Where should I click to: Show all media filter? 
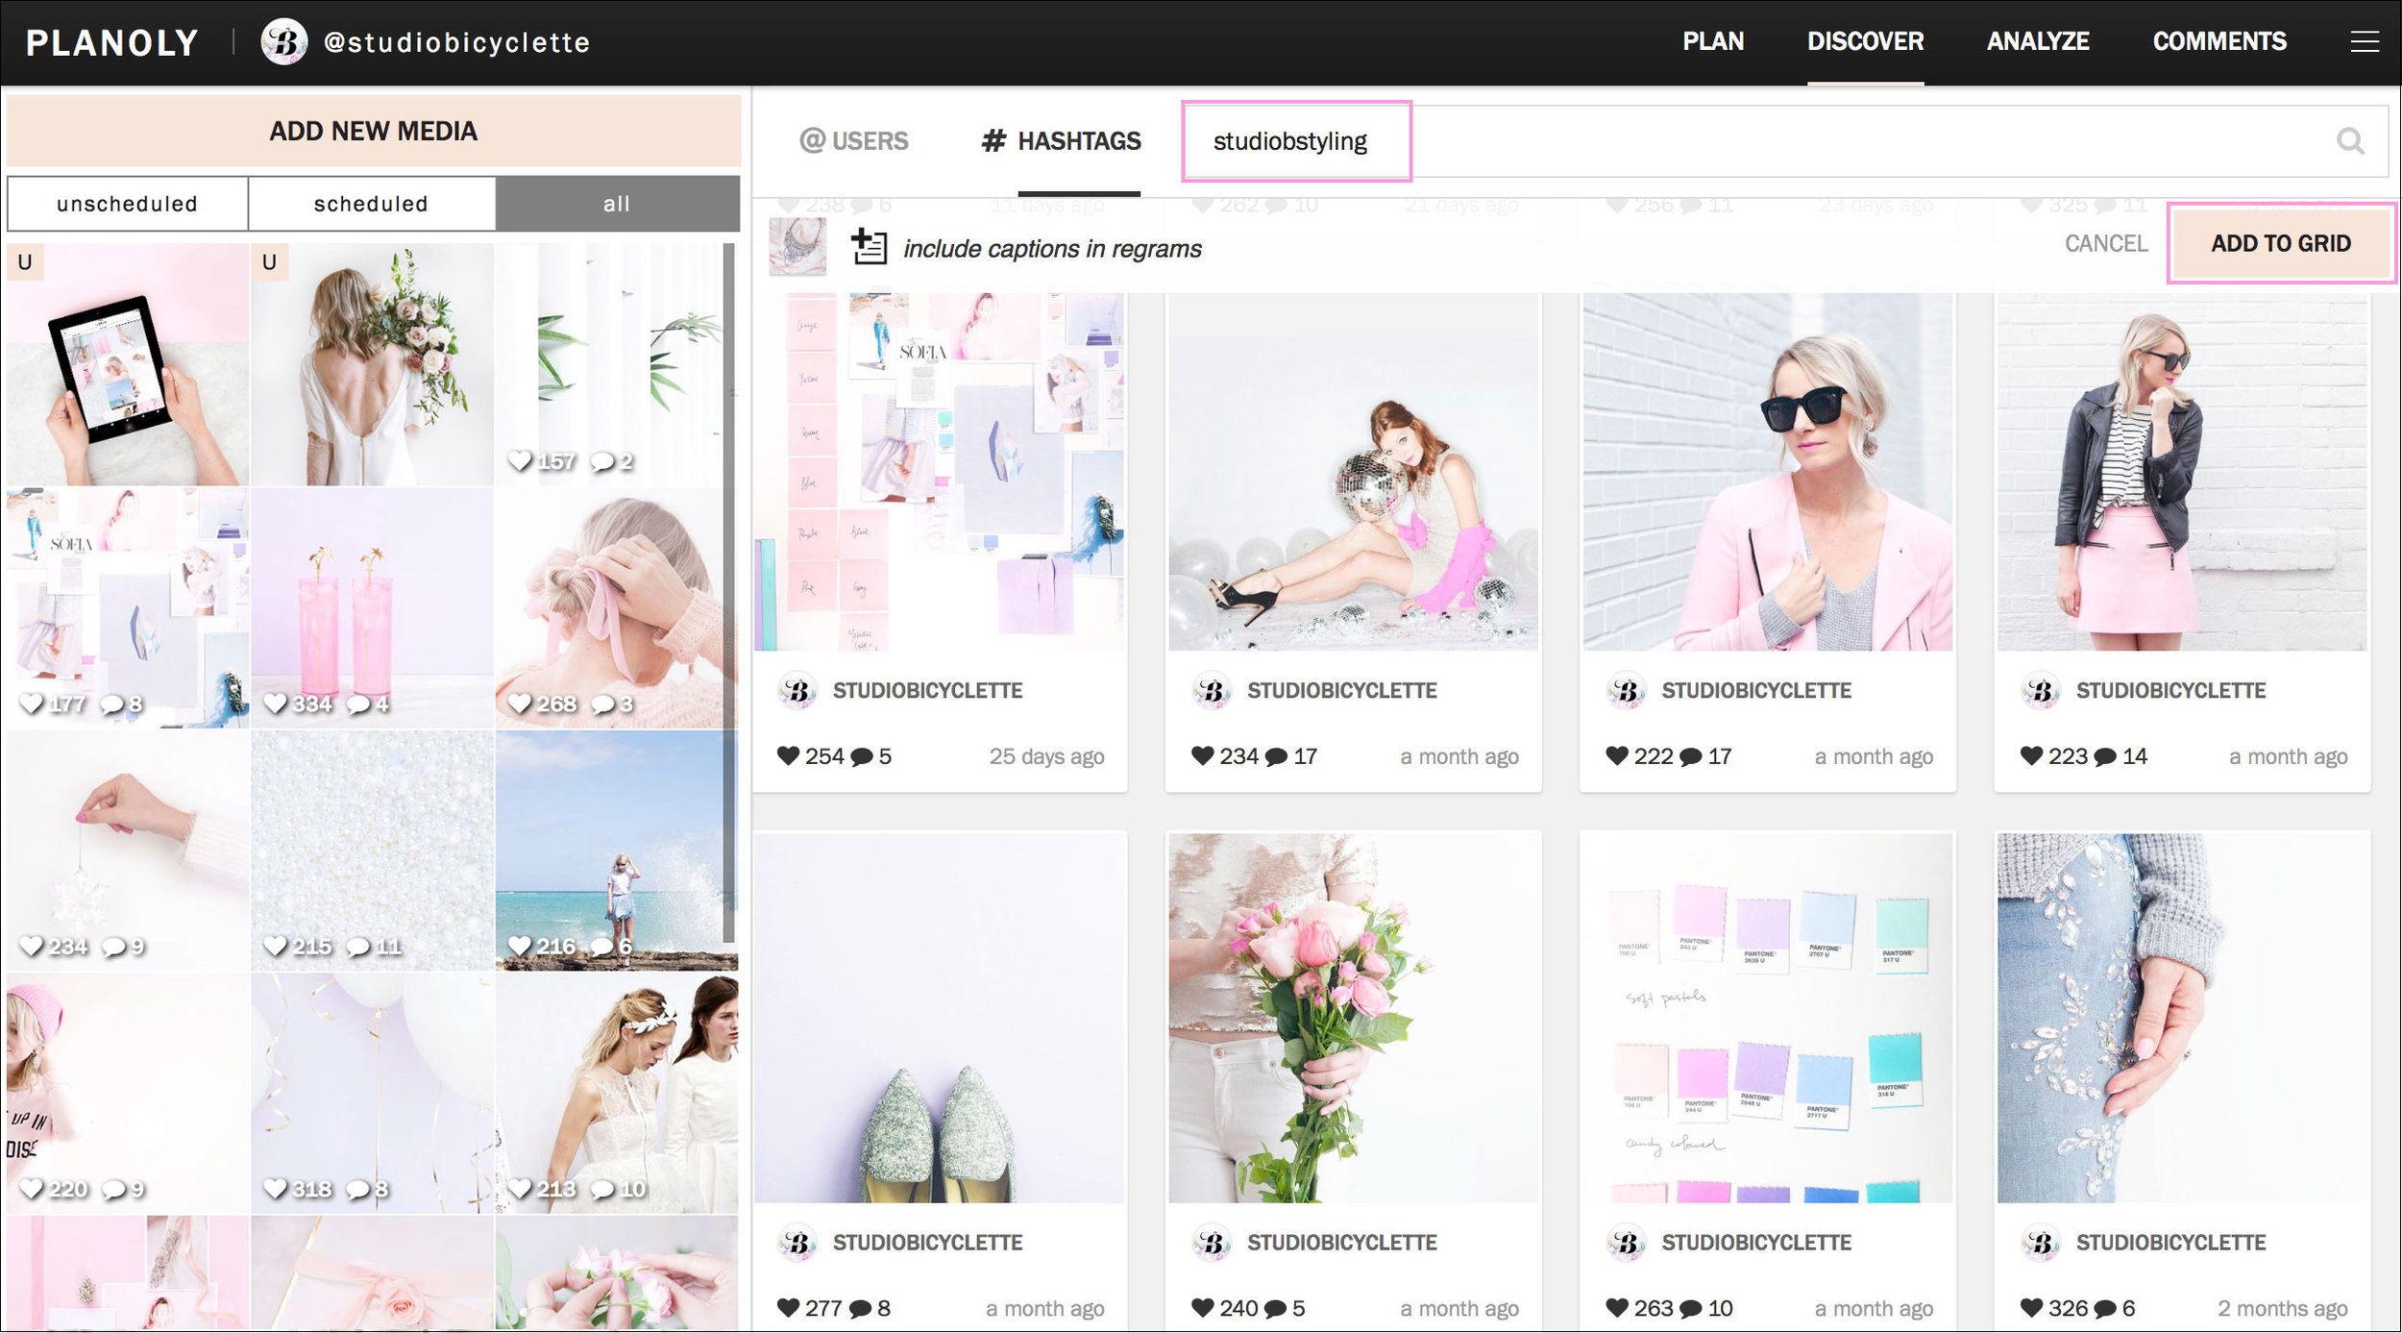pos(617,204)
